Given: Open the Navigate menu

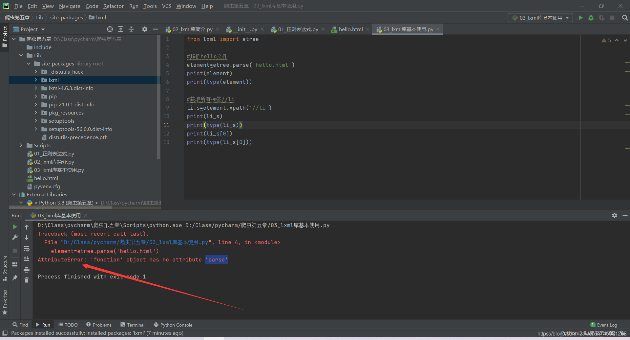Looking at the screenshot, I should tap(70, 6).
